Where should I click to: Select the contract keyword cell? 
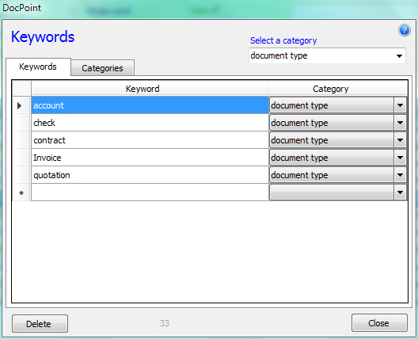point(150,140)
